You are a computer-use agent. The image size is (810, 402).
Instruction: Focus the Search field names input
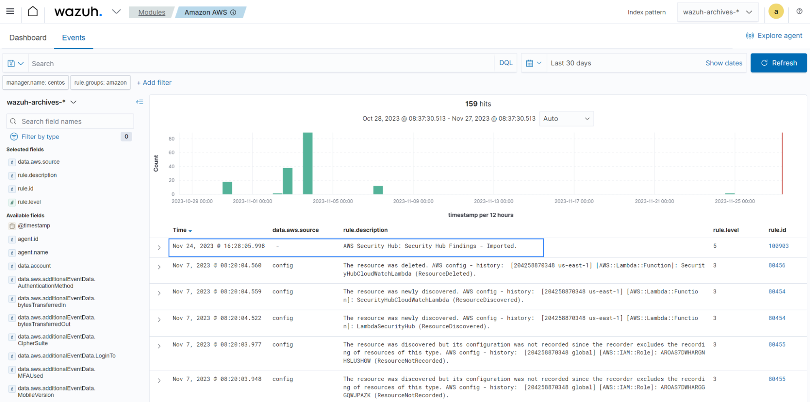point(70,121)
